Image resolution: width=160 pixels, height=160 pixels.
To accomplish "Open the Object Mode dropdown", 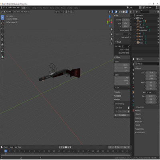I will pyautogui.click(x=8, y=12).
